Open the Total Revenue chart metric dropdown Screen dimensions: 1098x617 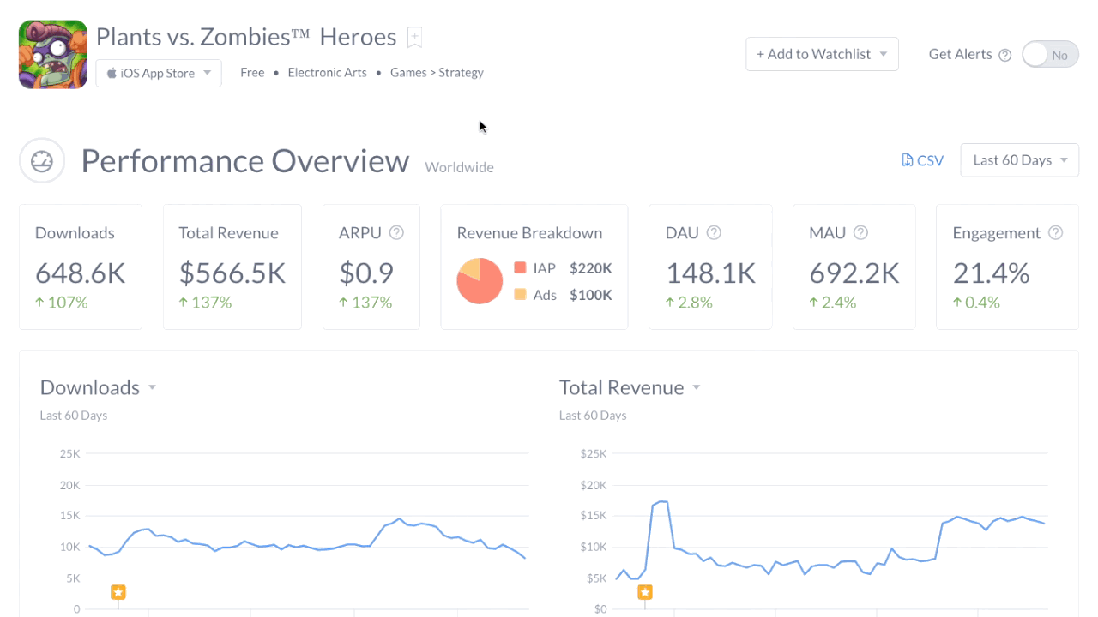tap(696, 387)
